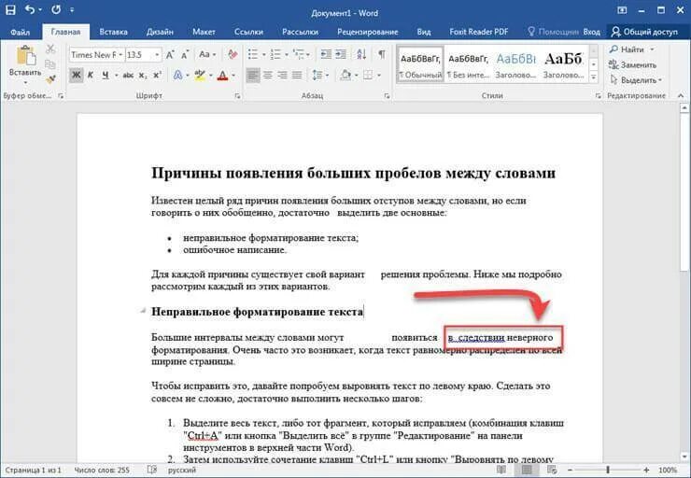The height and width of the screenshot is (478, 691).
Task: Expand the styles gallery More arrow
Action: 594,77
